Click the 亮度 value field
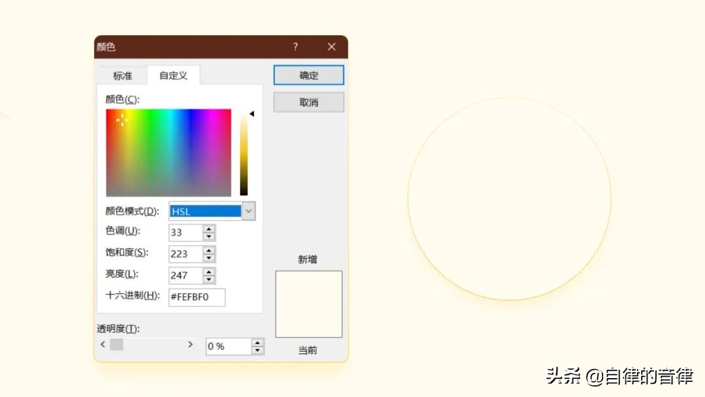This screenshot has width=705, height=397. point(185,276)
